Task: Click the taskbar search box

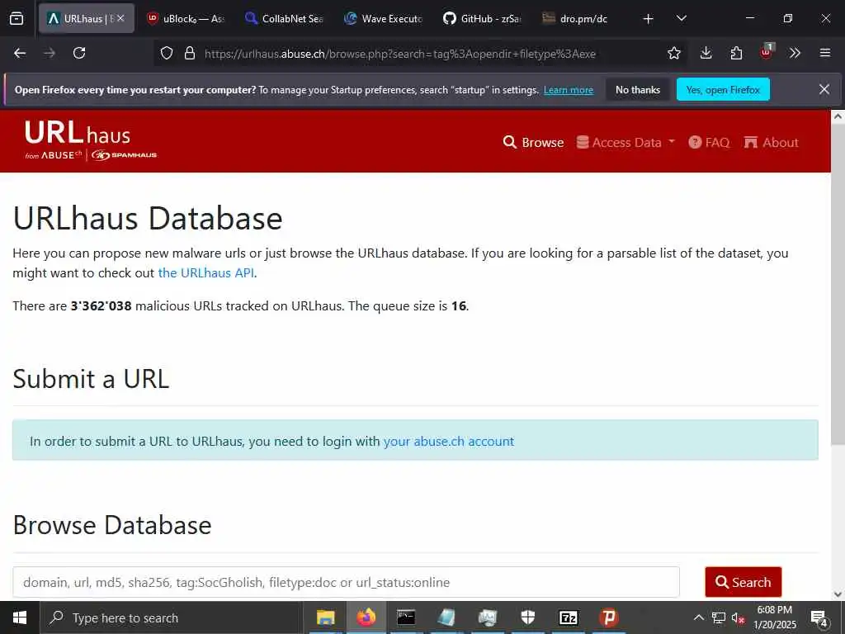Action: [x=170, y=617]
